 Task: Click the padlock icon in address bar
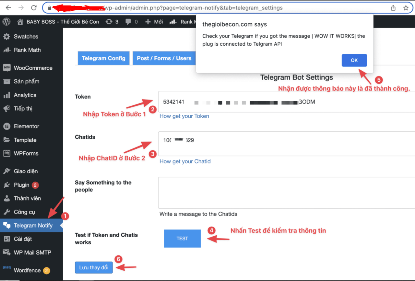coord(49,8)
